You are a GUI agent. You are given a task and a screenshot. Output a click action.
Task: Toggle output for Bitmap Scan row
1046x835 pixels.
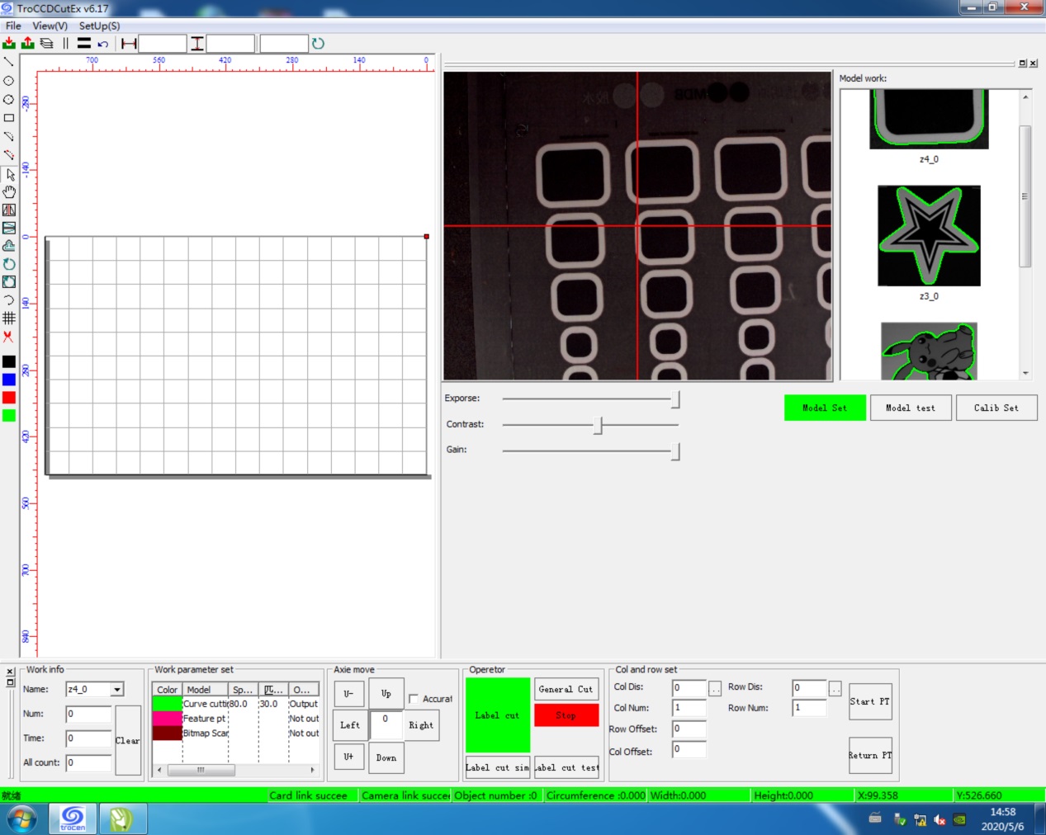coord(302,733)
